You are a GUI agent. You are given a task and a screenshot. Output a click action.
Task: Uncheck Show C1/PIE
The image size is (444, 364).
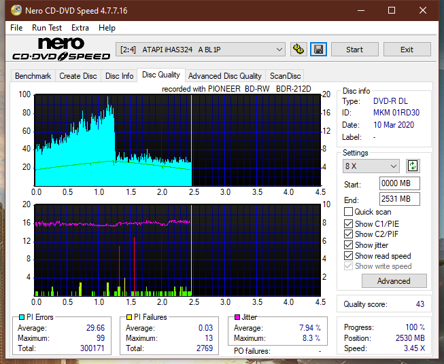coord(348,223)
